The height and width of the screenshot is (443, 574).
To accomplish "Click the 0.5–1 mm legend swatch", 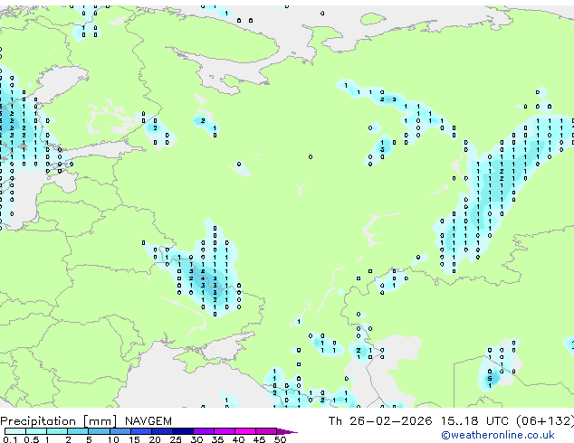I will 36,431.
